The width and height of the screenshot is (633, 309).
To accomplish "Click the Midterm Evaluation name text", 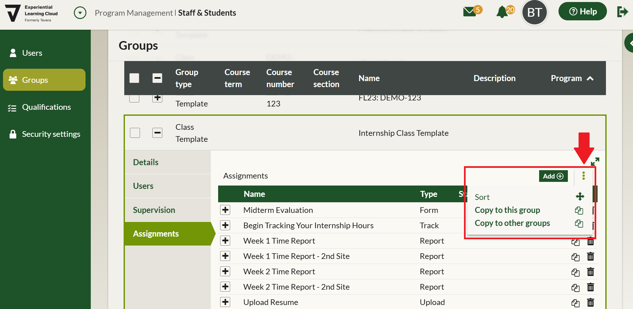I will (278, 210).
